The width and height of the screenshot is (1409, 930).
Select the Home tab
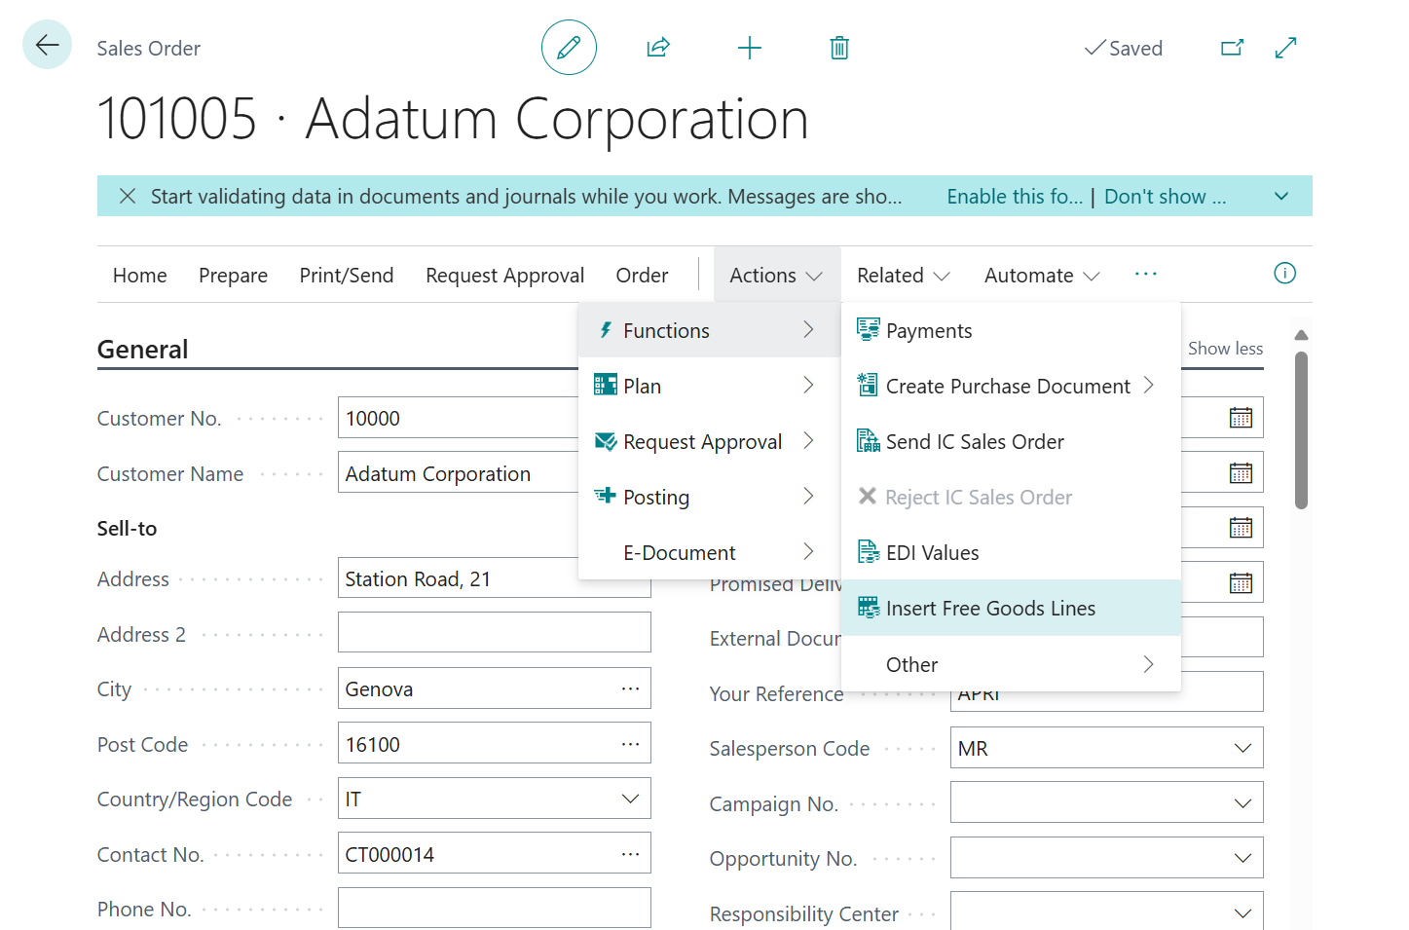tap(140, 276)
